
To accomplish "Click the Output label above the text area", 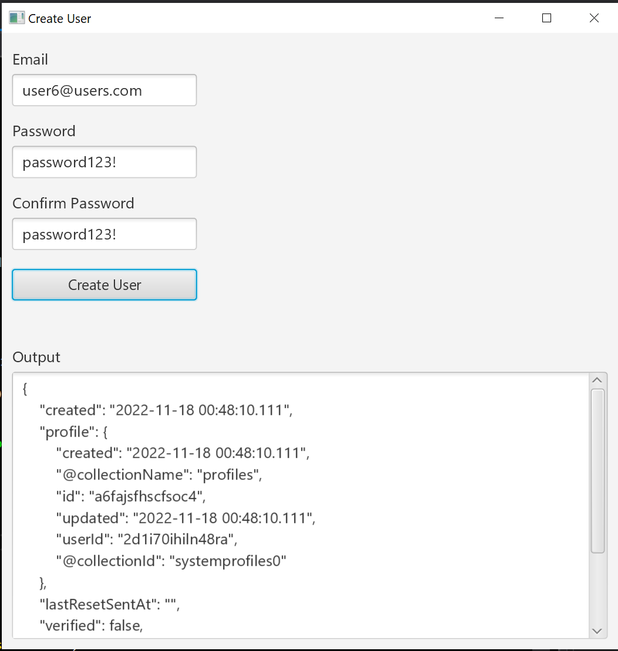I will (x=36, y=357).
